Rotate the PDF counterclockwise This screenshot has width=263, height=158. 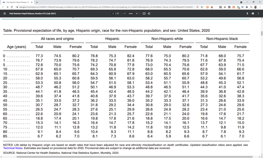pos(149,13)
